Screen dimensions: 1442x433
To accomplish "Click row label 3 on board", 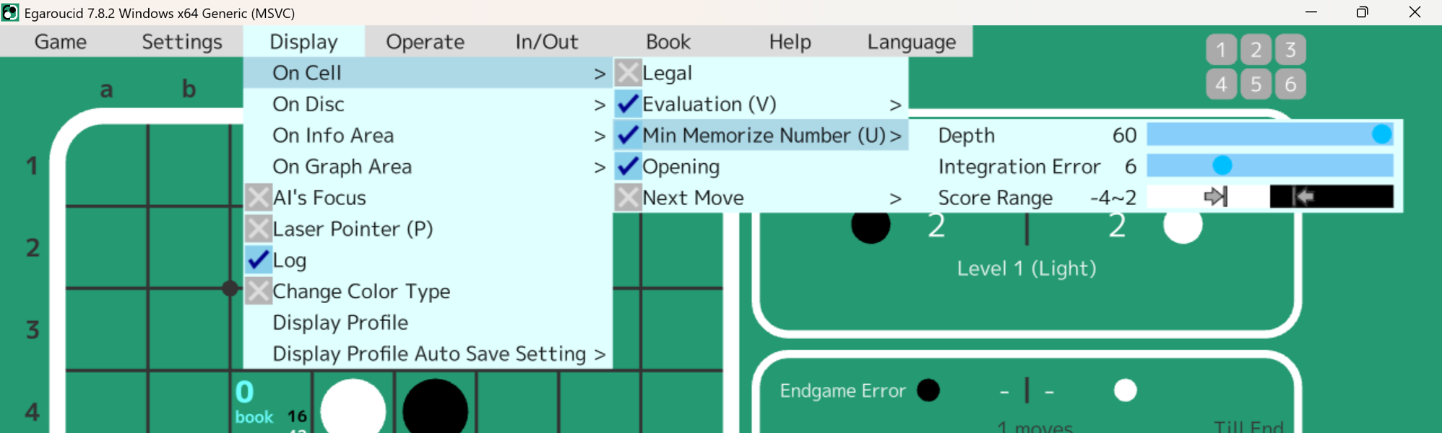I will pyautogui.click(x=33, y=330).
